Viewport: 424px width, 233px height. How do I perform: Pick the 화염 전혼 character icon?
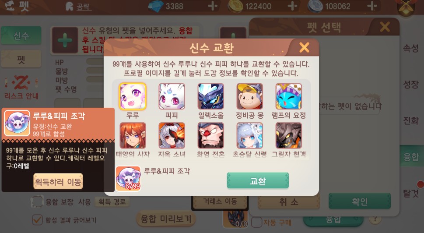pyautogui.click(x=210, y=135)
